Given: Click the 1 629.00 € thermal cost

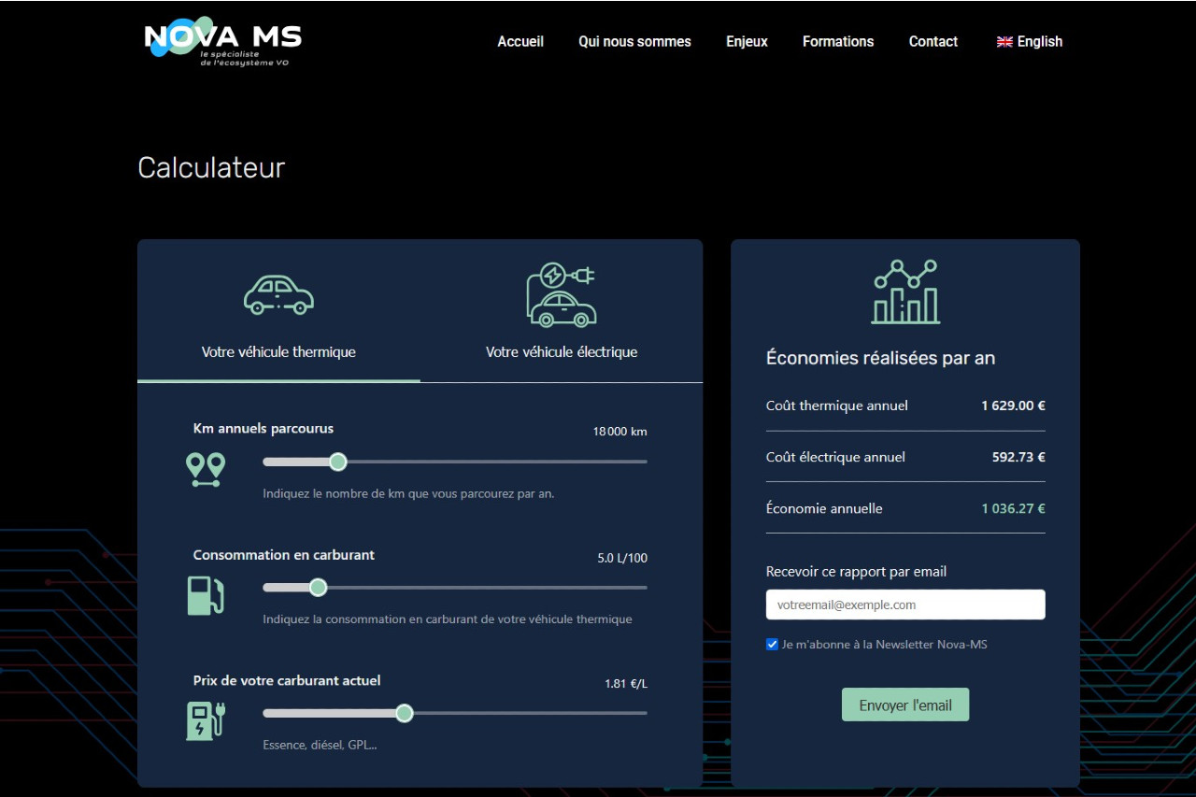Looking at the screenshot, I should (1013, 406).
